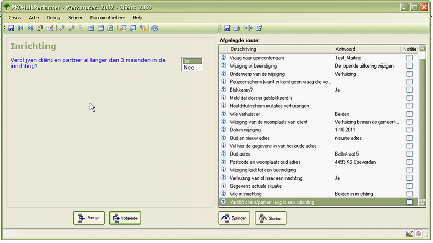The width and height of the screenshot is (433, 243).
Task: Open the Beheer menu
Action: pos(75,18)
